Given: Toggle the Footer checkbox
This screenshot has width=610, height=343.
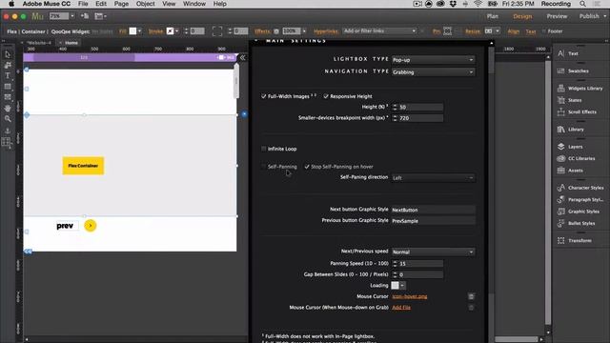Looking at the screenshot, I should [544, 31].
